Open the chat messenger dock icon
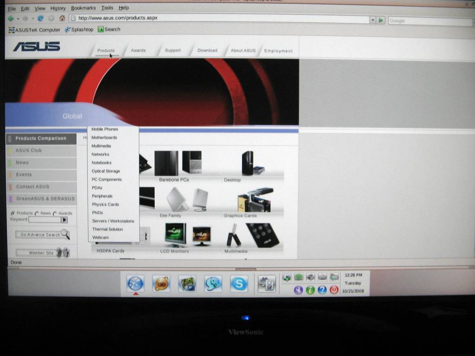 click(213, 284)
